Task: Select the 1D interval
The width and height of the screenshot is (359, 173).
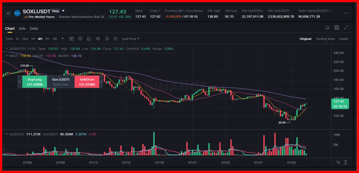Action: point(47,39)
